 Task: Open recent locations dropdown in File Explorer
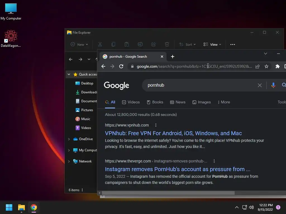point(89,59)
